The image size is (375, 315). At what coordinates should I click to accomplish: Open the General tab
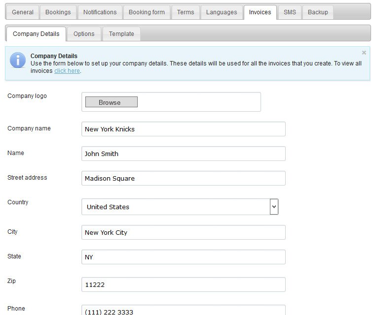point(23,12)
